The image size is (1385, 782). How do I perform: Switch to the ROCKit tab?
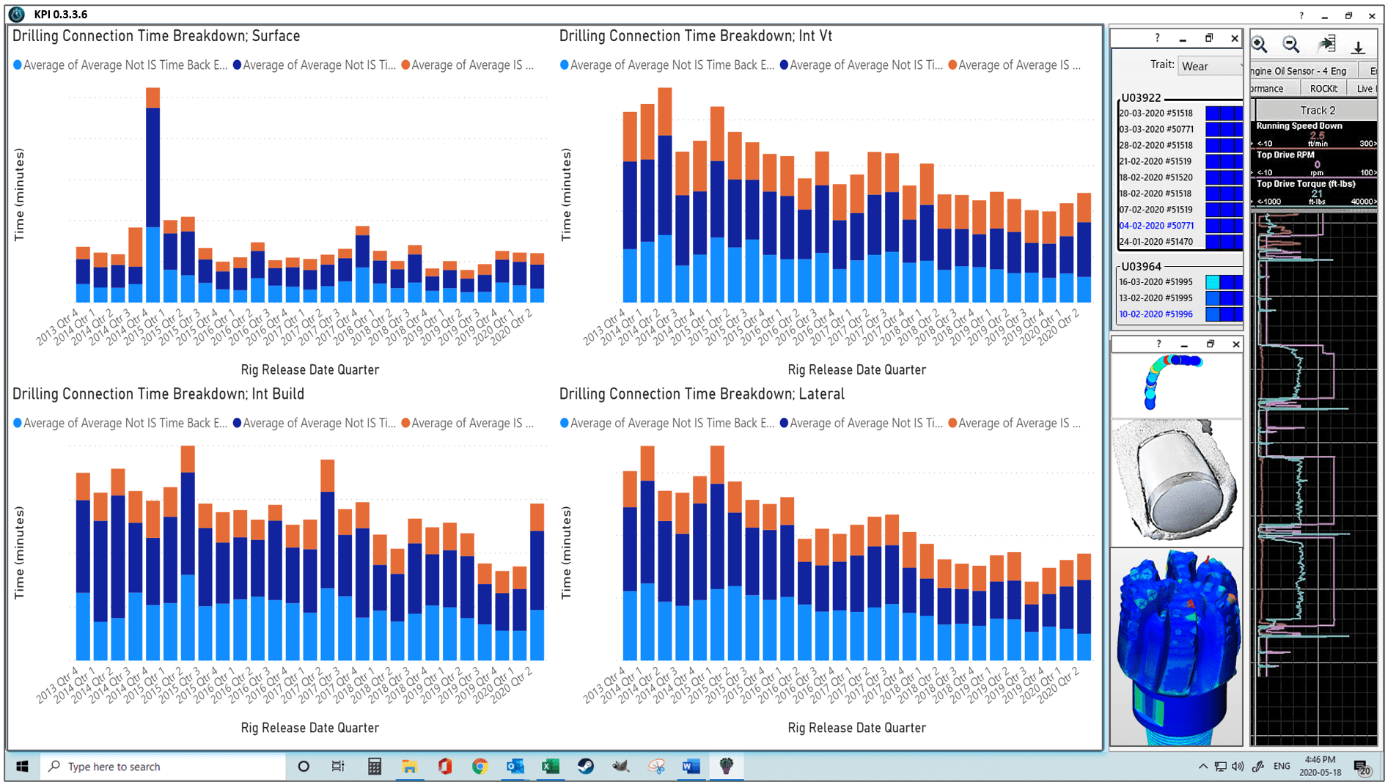click(1324, 88)
